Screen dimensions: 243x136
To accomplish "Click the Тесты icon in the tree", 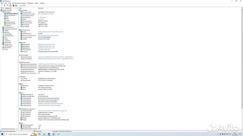I will click(x=3, y=49).
